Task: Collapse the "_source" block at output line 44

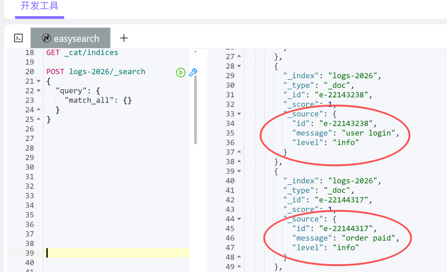Action: pos(239,219)
